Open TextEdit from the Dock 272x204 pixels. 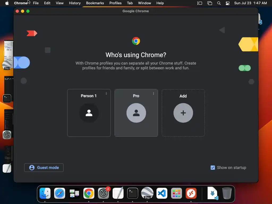(118, 193)
